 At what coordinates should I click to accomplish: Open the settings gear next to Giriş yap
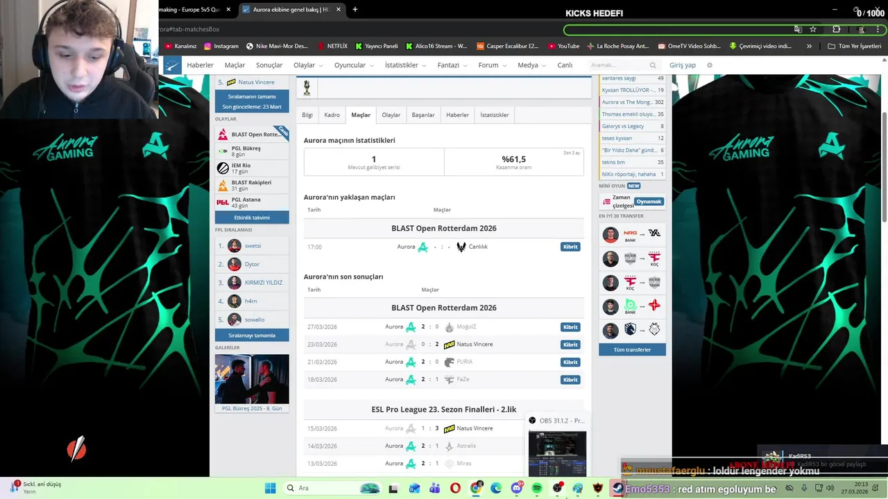tap(710, 65)
